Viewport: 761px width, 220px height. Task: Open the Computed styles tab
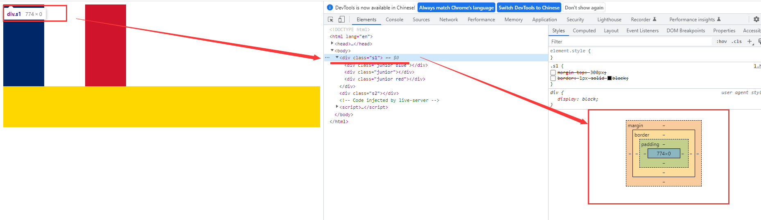[x=584, y=31]
